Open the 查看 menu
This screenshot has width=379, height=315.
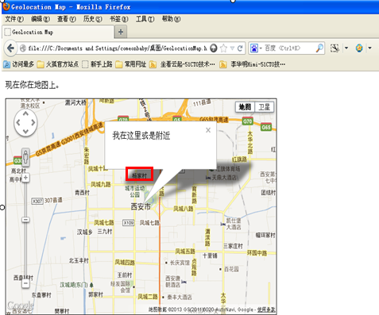pyautogui.click(x=67, y=19)
